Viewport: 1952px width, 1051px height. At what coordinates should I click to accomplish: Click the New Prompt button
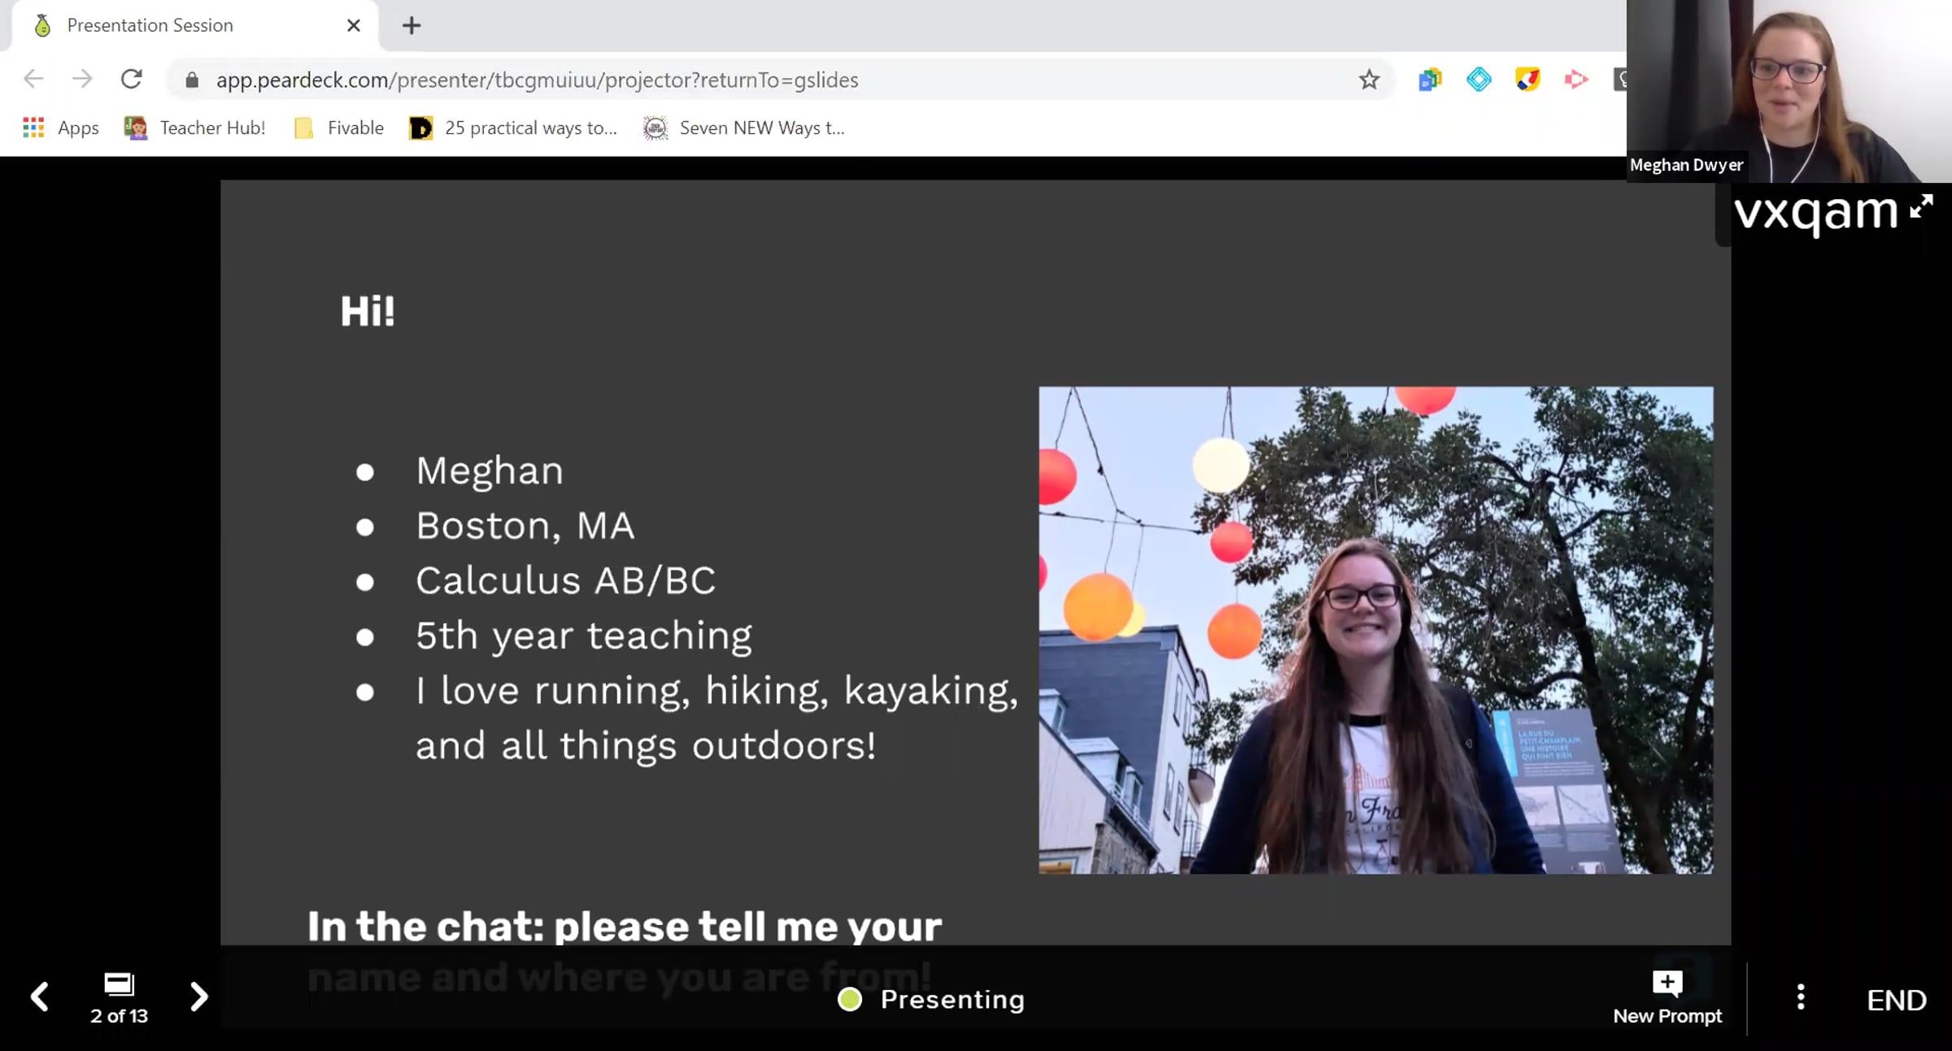(x=1667, y=998)
